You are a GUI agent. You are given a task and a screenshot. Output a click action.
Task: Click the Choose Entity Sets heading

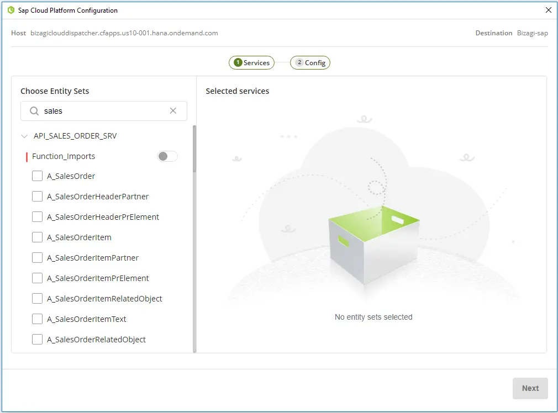click(x=55, y=91)
